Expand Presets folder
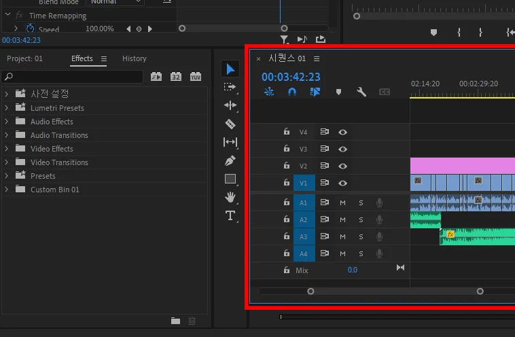This screenshot has width=515, height=337. (x=7, y=176)
